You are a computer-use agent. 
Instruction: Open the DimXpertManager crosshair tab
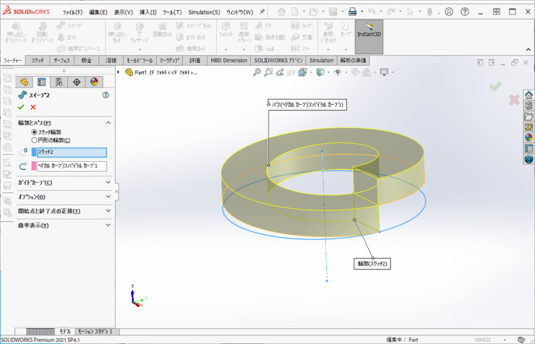tap(76, 82)
